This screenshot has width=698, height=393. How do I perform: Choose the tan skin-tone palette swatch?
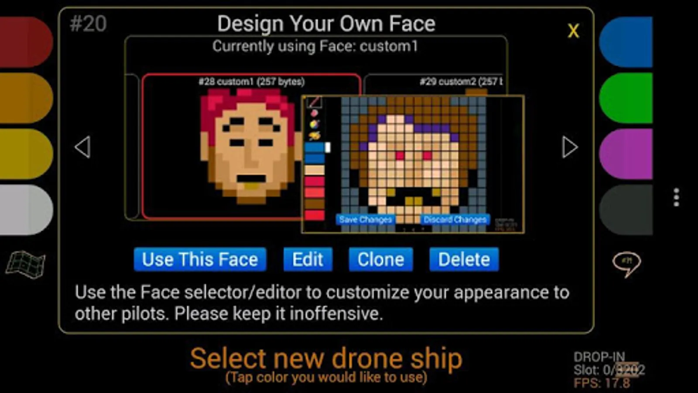point(315,169)
